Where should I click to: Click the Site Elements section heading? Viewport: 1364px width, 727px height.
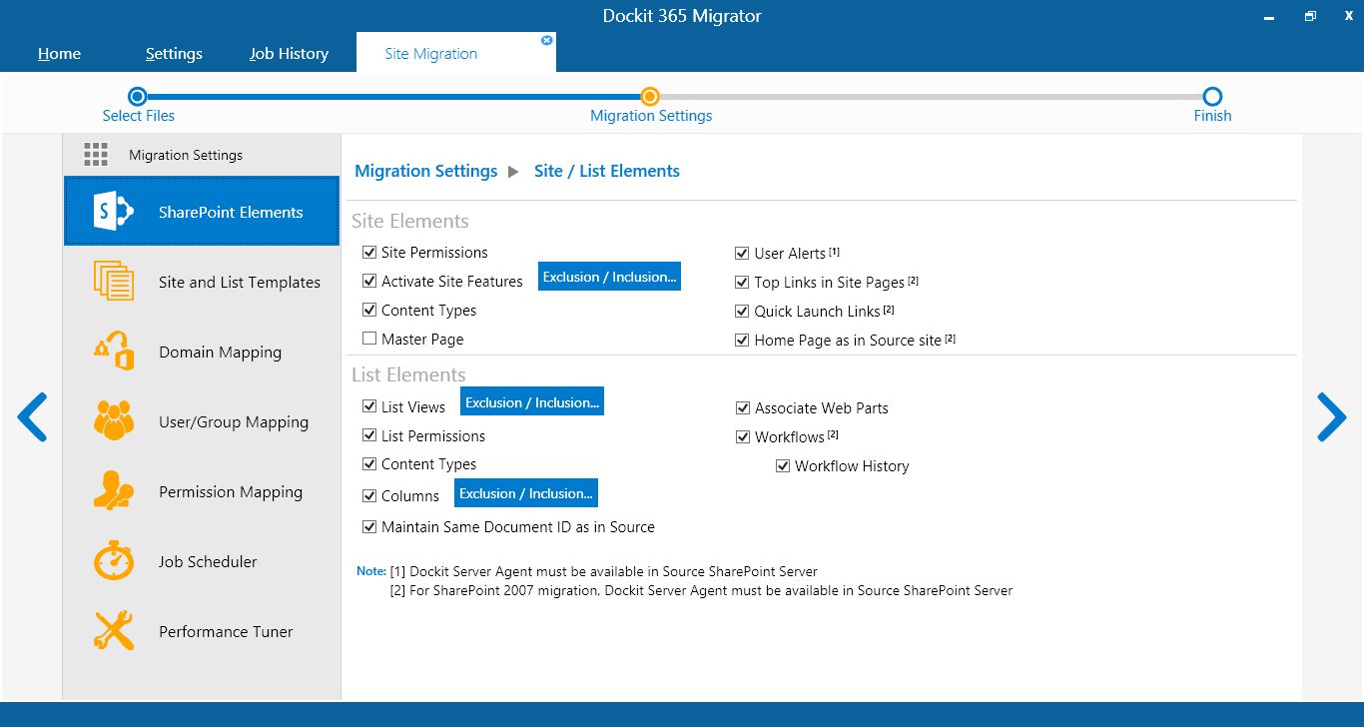(x=410, y=221)
